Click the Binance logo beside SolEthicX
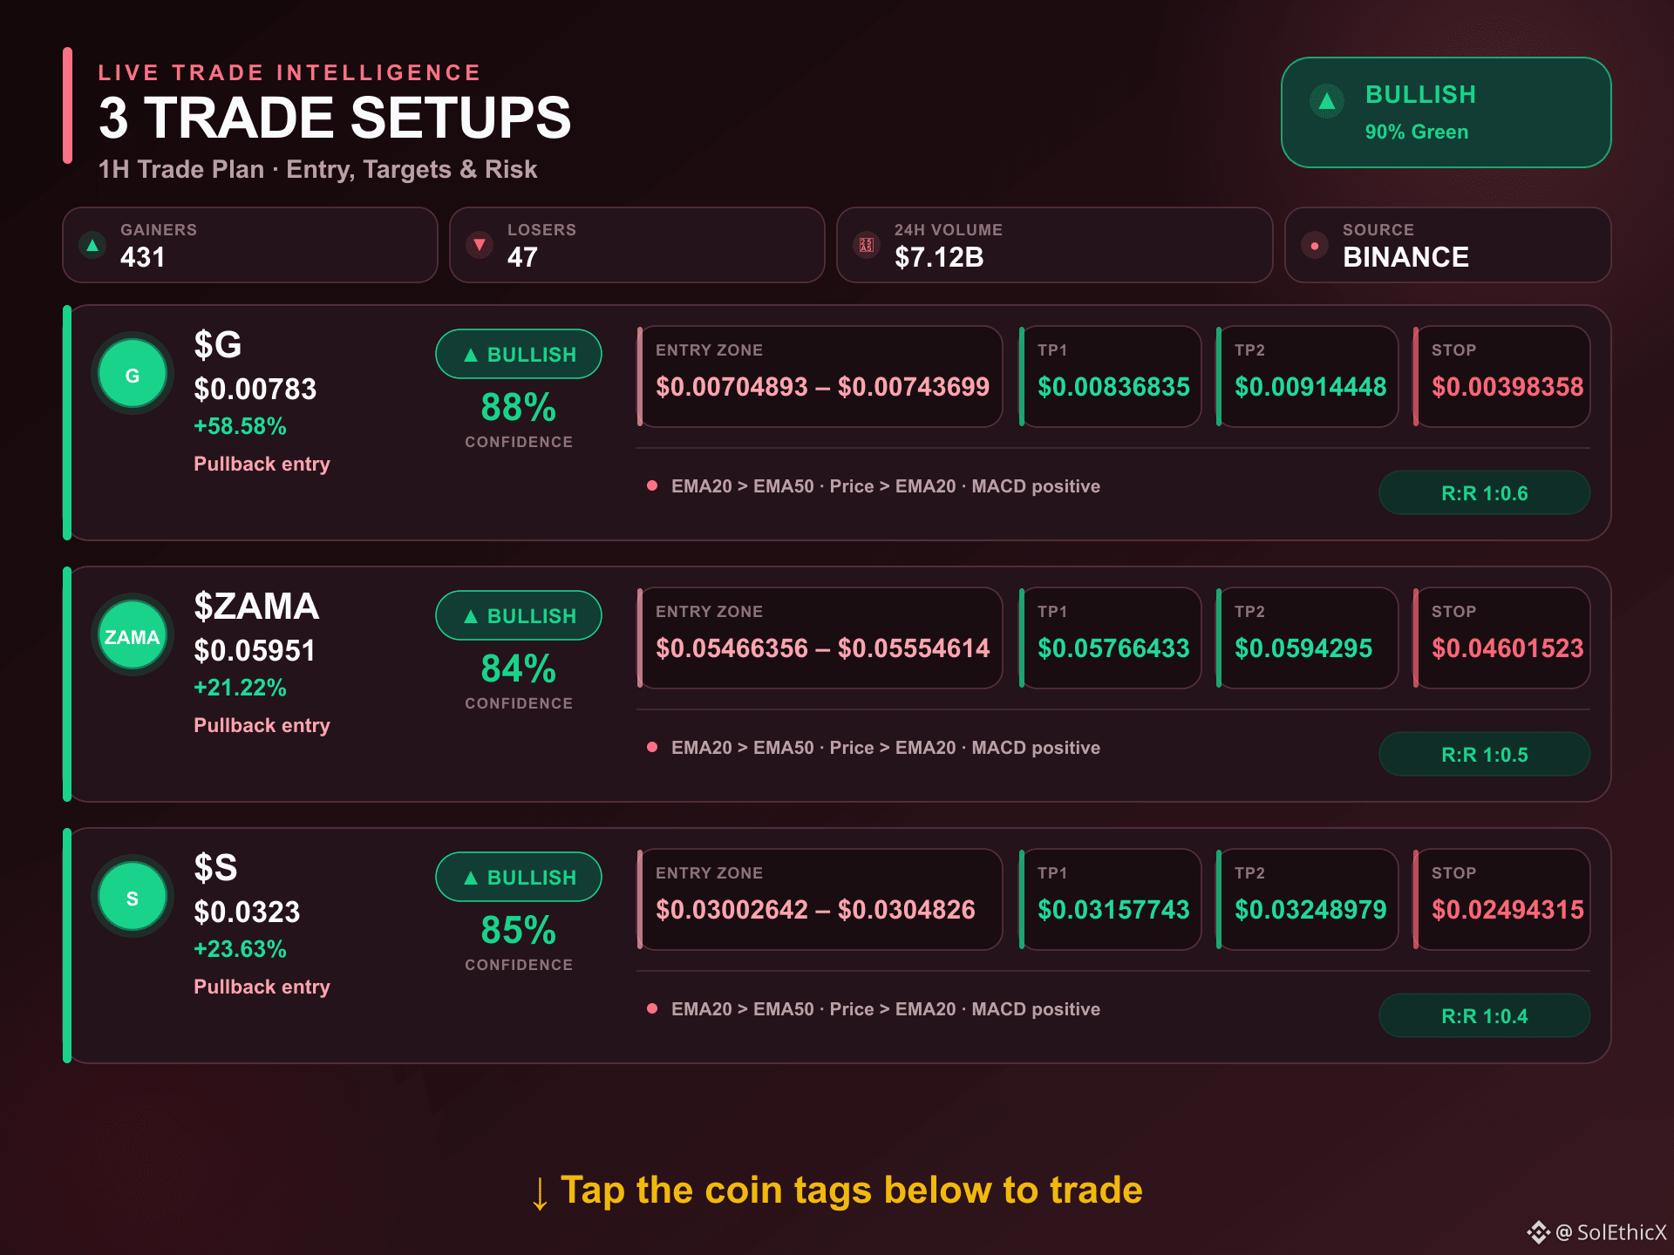The width and height of the screenshot is (1674, 1255). click(x=1538, y=1231)
